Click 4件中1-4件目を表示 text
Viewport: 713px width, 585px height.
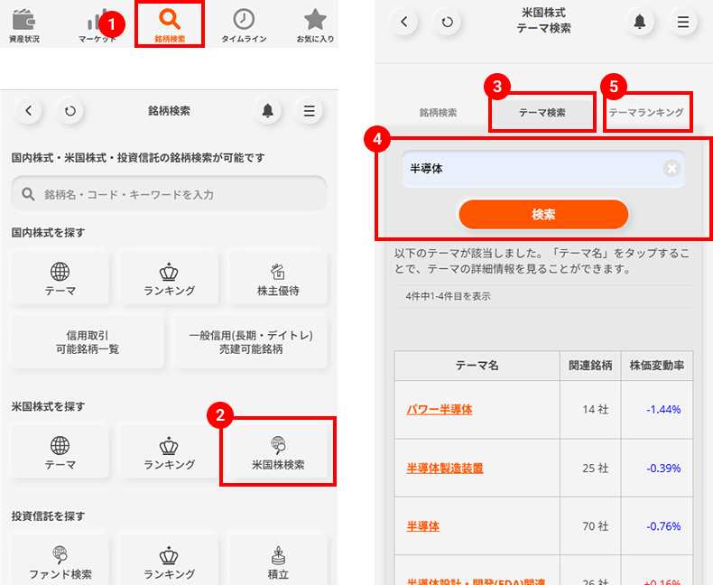[448, 296]
